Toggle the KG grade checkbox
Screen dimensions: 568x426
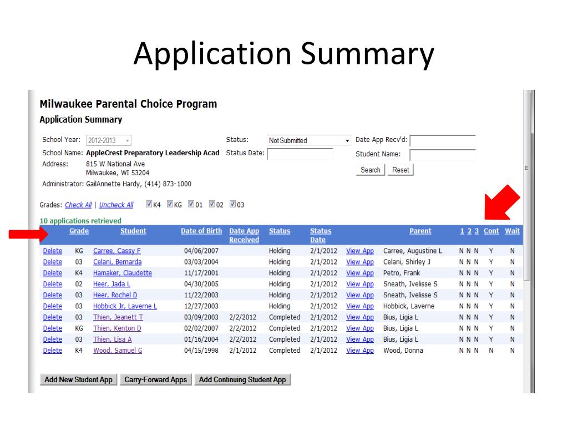pos(170,204)
